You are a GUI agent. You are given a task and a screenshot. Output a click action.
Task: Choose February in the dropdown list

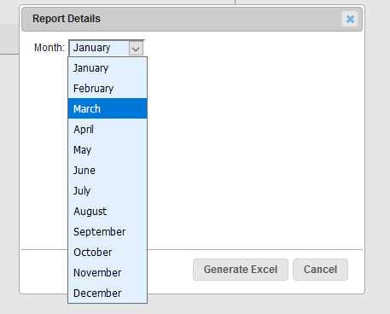coord(108,89)
